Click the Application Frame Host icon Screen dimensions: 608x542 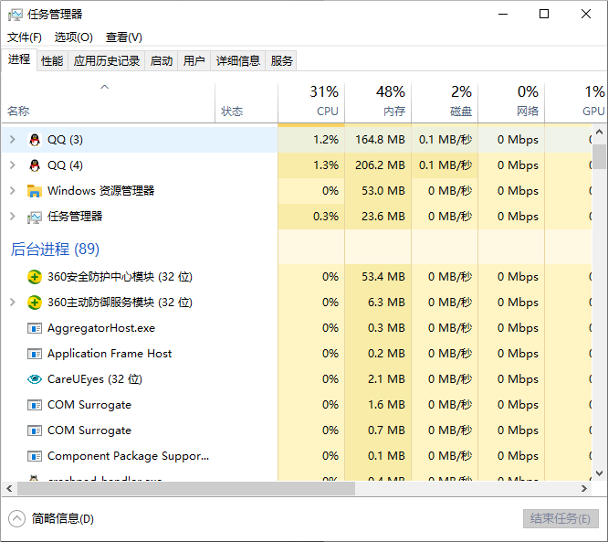click(35, 354)
